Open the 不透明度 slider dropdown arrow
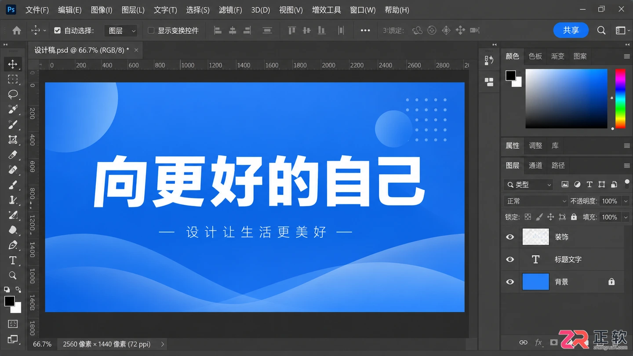This screenshot has width=633, height=356. click(x=626, y=201)
